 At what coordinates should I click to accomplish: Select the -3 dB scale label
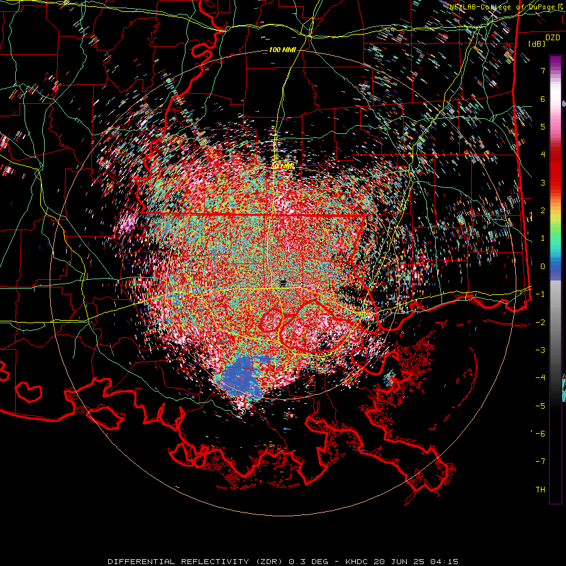tap(540, 350)
